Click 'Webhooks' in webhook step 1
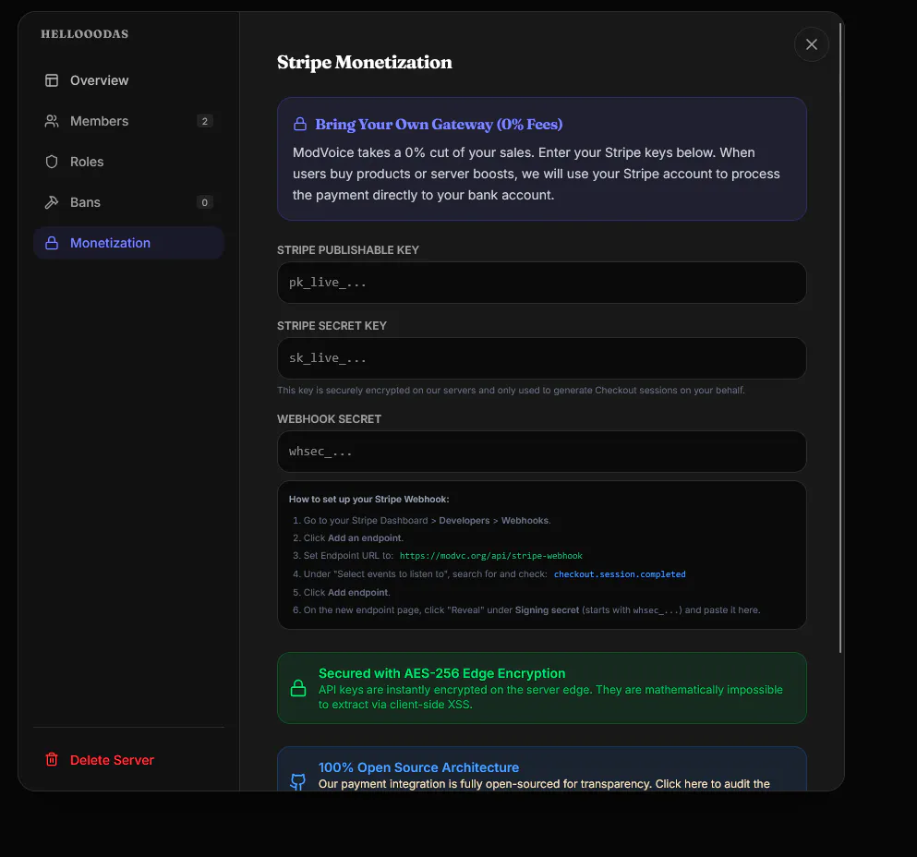This screenshot has width=917, height=857. pos(525,521)
